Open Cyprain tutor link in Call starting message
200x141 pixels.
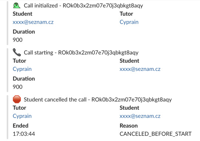tap(22, 69)
